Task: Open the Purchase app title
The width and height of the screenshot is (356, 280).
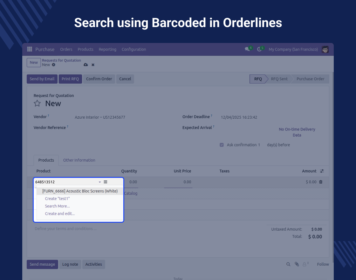Action: tap(45, 49)
